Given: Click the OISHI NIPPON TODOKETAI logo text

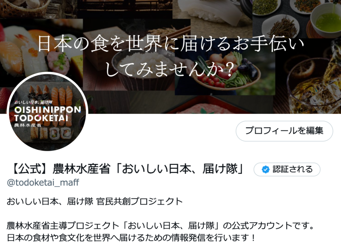Looking at the screenshot, I should (47, 114).
